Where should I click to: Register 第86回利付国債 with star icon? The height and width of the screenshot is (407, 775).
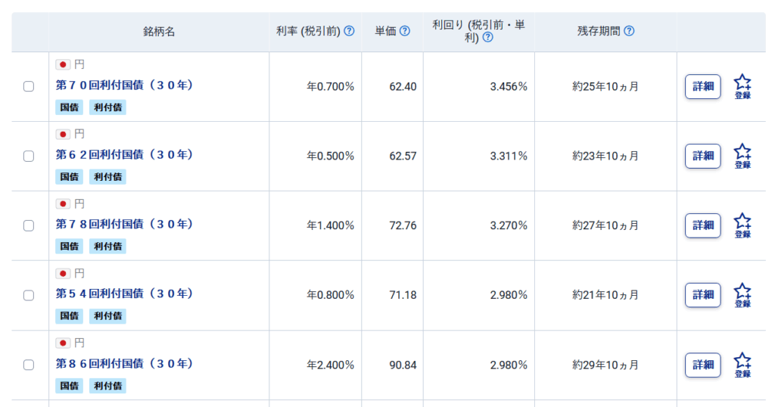[x=742, y=365]
